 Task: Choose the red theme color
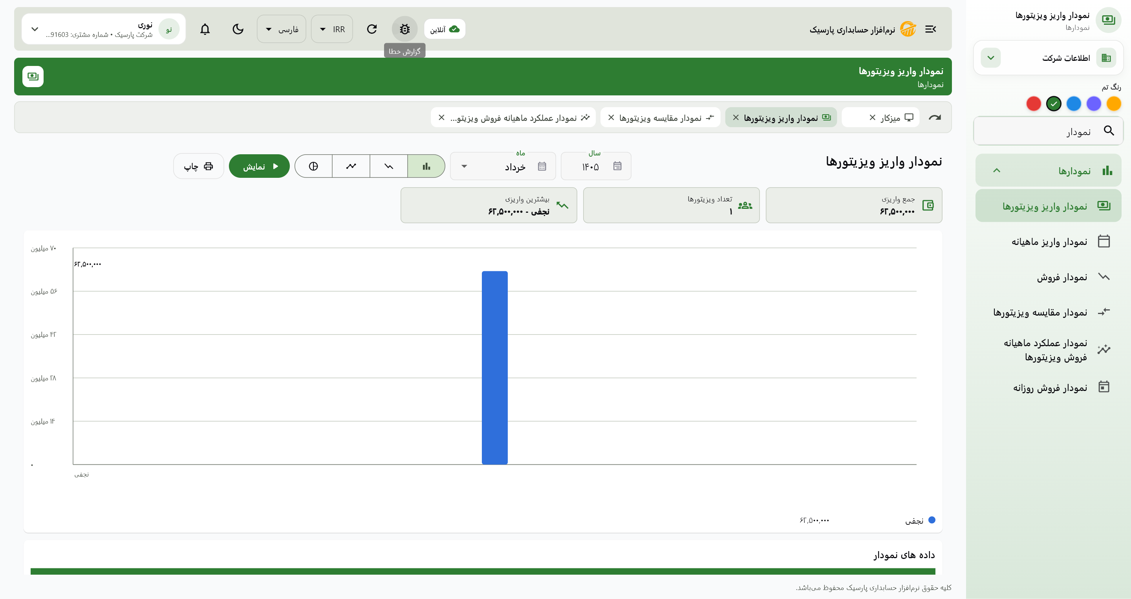point(1034,104)
